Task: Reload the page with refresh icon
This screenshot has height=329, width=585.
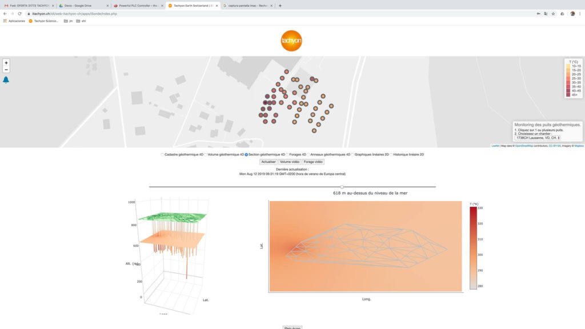Action: pos(20,14)
